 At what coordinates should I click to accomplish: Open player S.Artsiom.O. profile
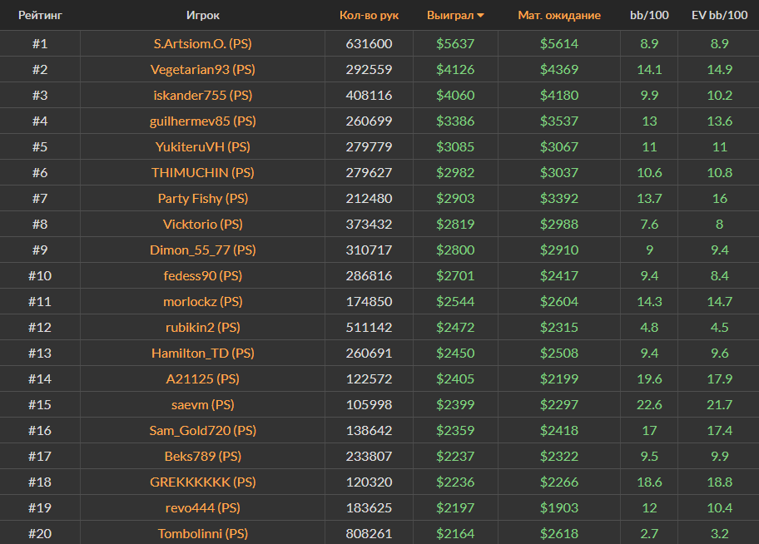click(203, 43)
